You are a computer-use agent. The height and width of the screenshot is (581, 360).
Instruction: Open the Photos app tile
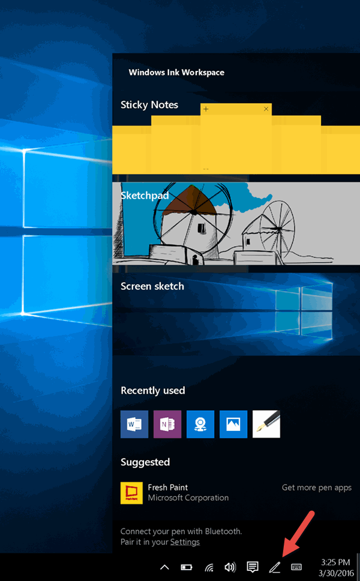(x=233, y=424)
